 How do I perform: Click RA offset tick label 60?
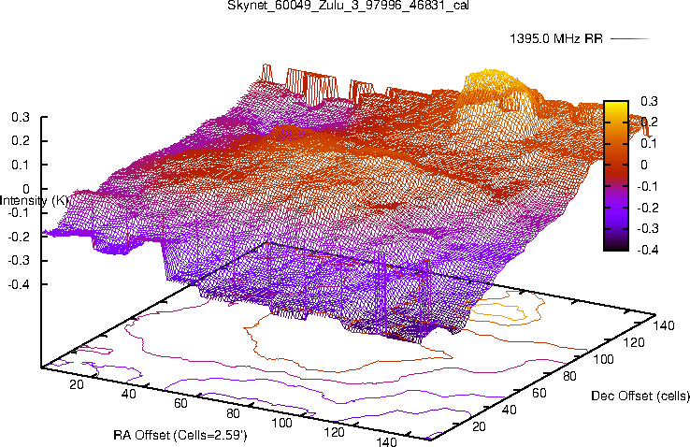coord(180,403)
